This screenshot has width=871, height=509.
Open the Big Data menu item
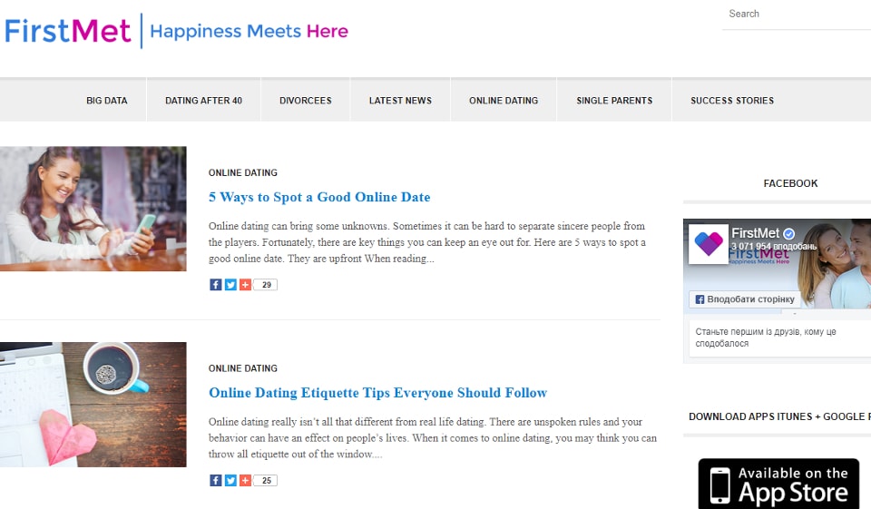pyautogui.click(x=107, y=101)
